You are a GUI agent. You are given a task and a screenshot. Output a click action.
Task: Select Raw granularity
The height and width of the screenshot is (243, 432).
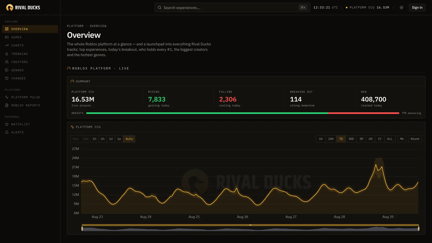pyautogui.click(x=76, y=139)
